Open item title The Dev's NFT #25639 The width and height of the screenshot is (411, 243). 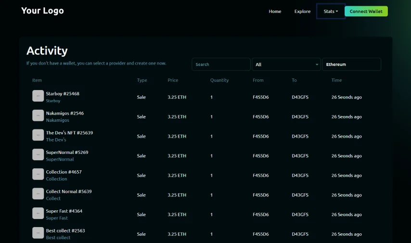[69, 133]
